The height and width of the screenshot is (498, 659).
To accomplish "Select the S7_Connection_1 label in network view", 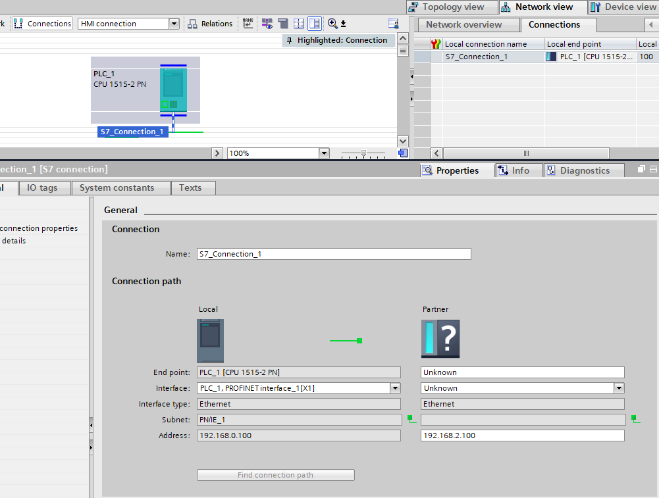I will click(x=132, y=132).
